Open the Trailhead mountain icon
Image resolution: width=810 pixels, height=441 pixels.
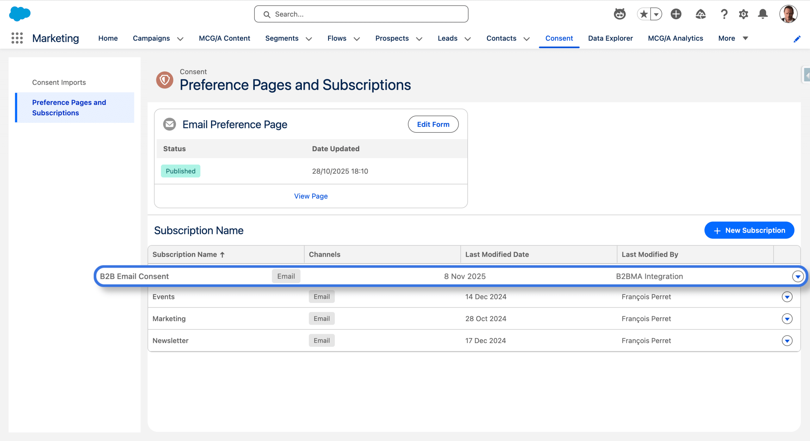click(x=700, y=14)
